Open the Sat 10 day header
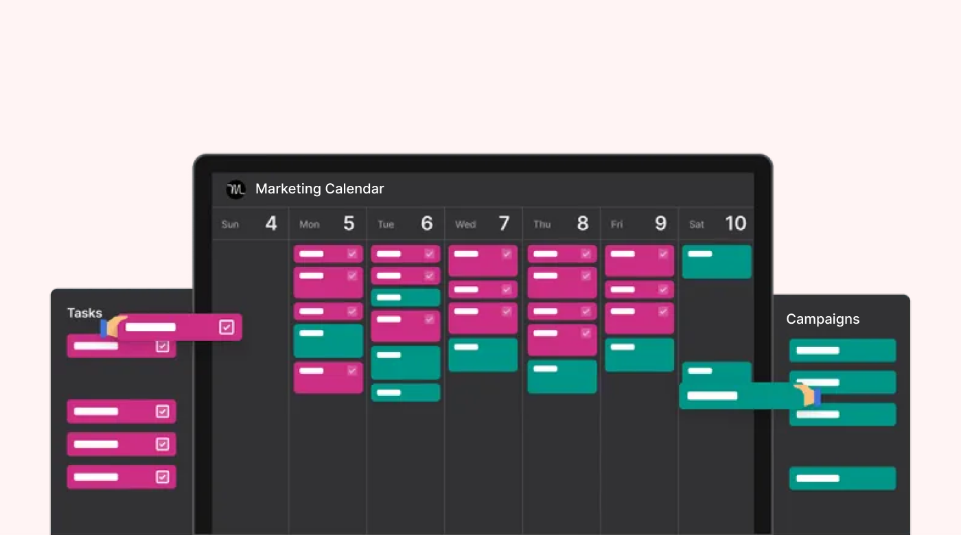This screenshot has width=961, height=535. pos(717,224)
